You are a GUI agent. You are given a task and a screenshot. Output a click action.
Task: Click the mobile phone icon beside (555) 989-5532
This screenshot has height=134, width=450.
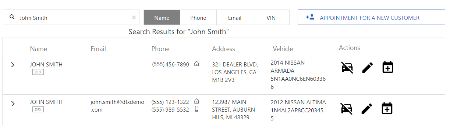(196, 109)
